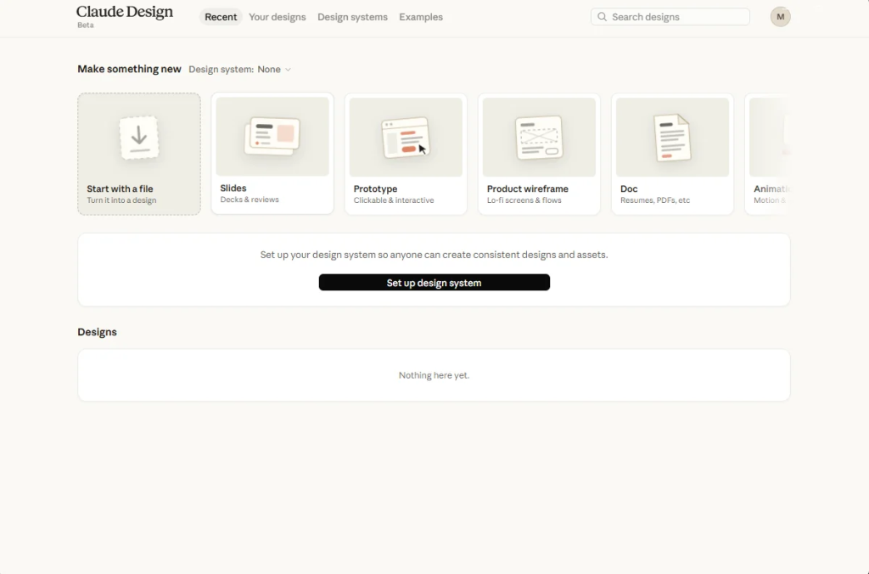The width and height of the screenshot is (869, 574).
Task: Focus the Search designs input field
Action: point(670,17)
